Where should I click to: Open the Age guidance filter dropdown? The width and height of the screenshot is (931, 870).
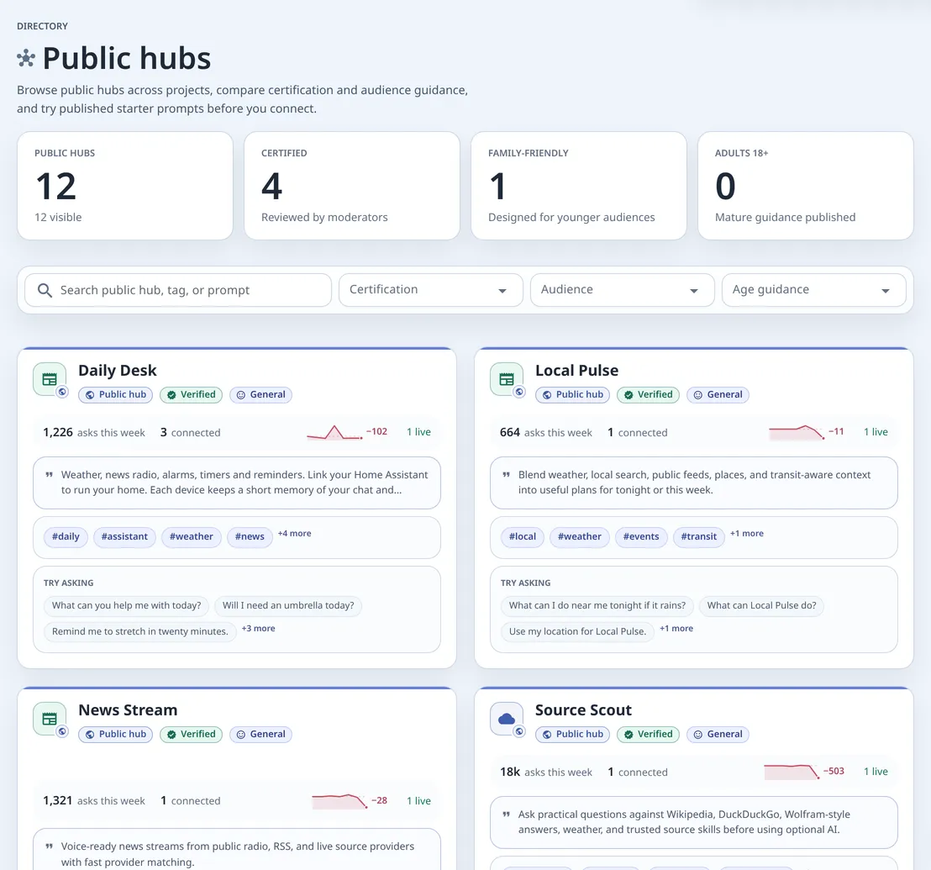(813, 290)
